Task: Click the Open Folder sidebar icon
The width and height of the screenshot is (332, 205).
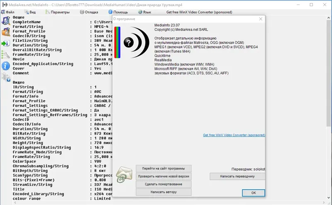Action: (x=6, y=32)
